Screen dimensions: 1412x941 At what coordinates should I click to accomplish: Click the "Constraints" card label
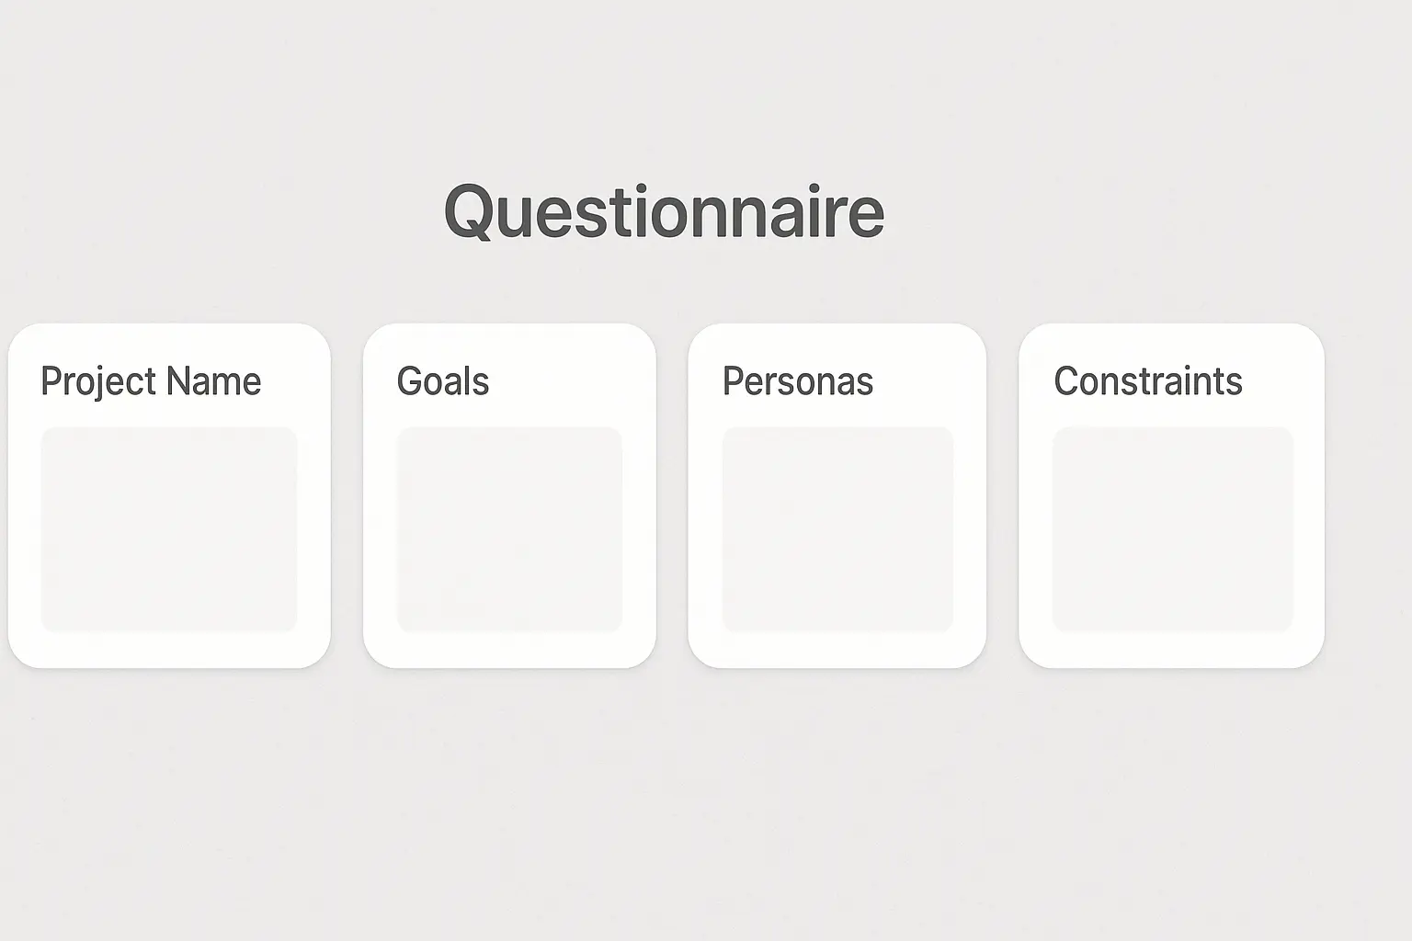1147,381
